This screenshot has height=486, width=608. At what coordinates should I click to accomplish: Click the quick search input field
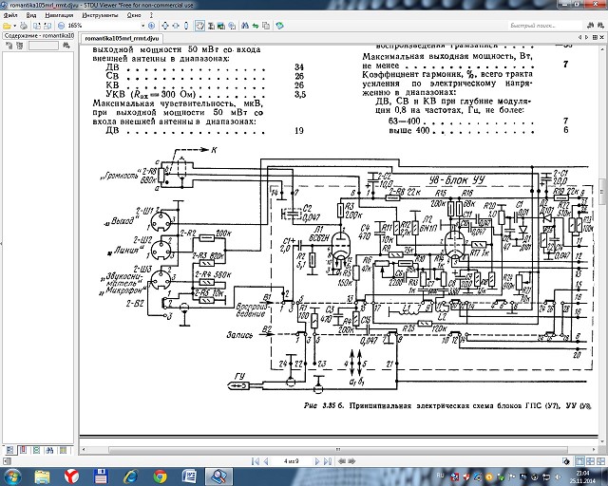(545, 26)
